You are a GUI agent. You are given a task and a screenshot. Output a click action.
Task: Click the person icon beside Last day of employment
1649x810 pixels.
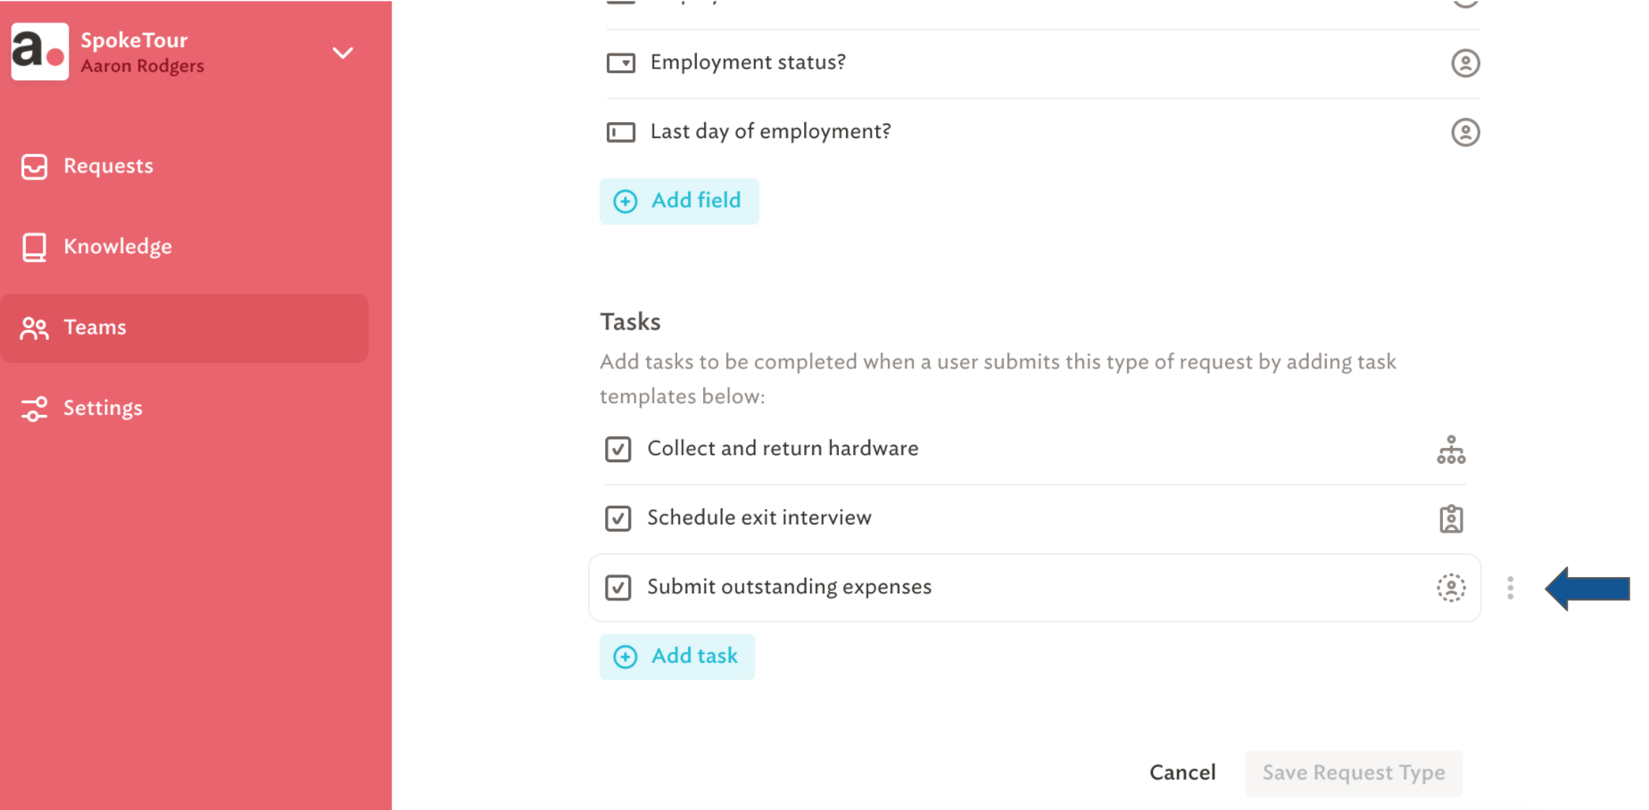point(1465,132)
